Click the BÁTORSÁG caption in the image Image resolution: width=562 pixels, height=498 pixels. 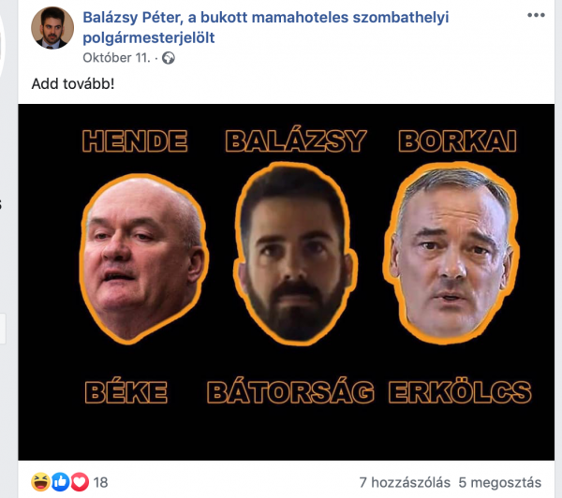(290, 391)
